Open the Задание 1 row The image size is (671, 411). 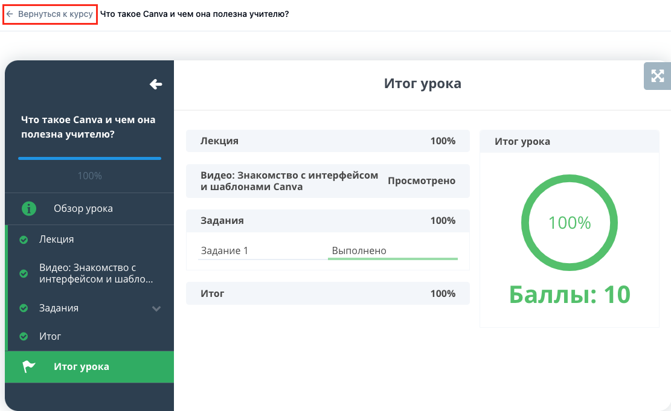328,251
